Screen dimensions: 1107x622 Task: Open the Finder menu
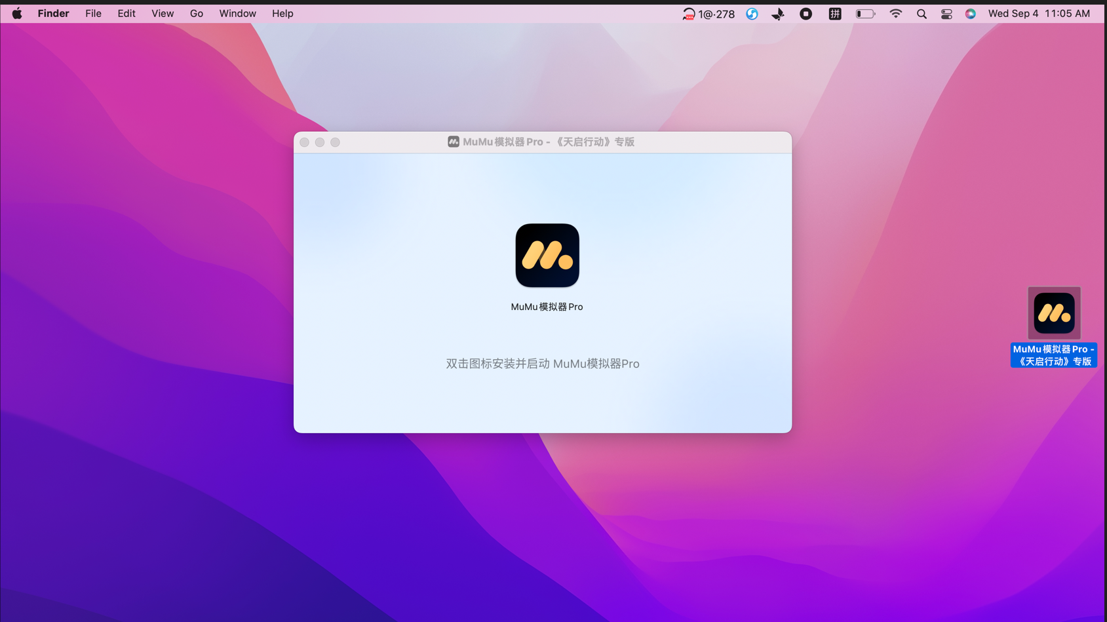pos(53,14)
